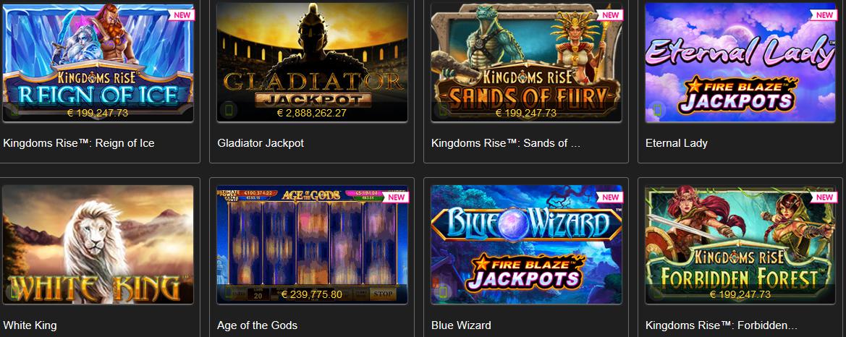Open the Eternal Lady game thumbnail
The image size is (846, 337).
pyautogui.click(x=740, y=62)
